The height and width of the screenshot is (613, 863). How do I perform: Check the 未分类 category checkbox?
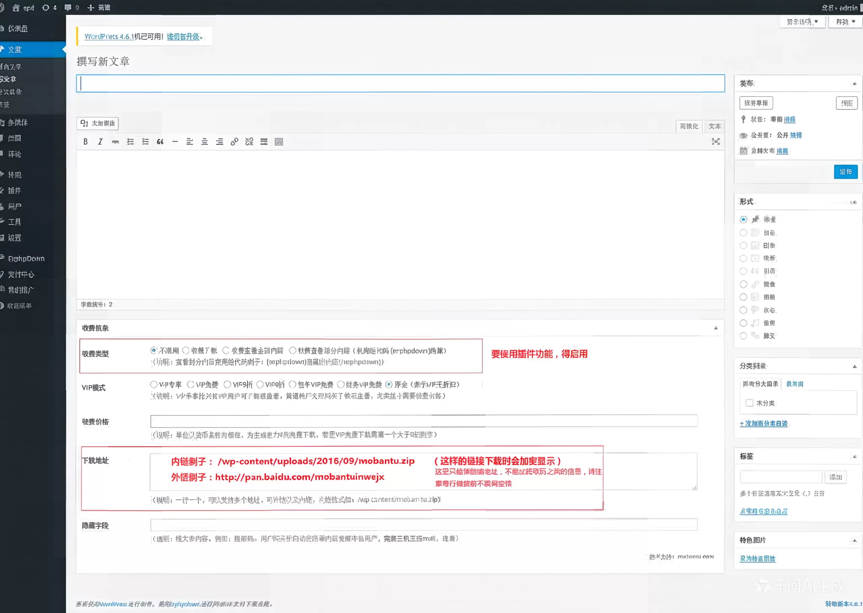tap(750, 403)
